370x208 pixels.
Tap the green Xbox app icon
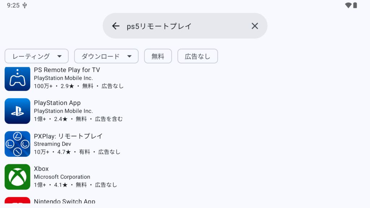pyautogui.click(x=17, y=177)
